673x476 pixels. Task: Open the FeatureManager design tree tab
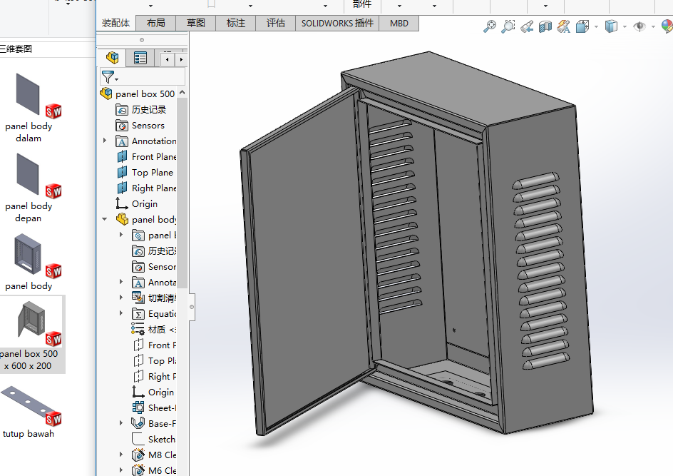click(x=112, y=58)
